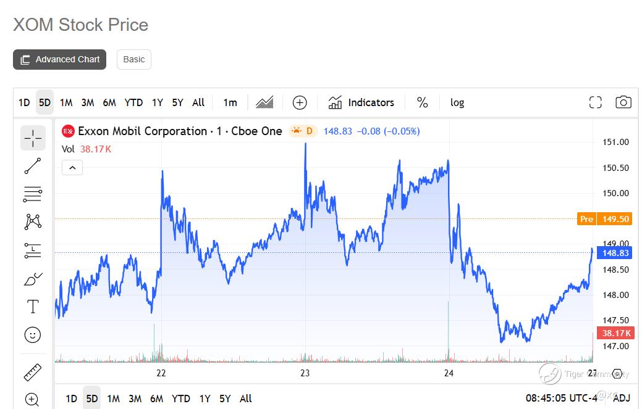Take a chart snapshot with camera icon
Viewport: 642px width, 409px height.
623,102
